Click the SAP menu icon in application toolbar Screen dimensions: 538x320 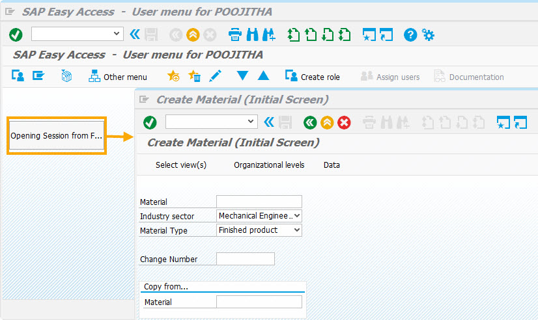tap(38, 75)
